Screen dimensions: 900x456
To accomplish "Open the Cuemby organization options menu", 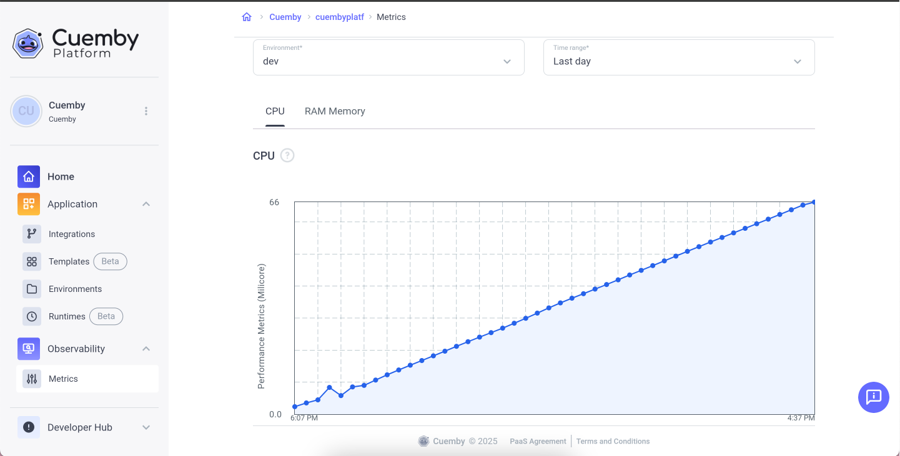I will tap(146, 110).
